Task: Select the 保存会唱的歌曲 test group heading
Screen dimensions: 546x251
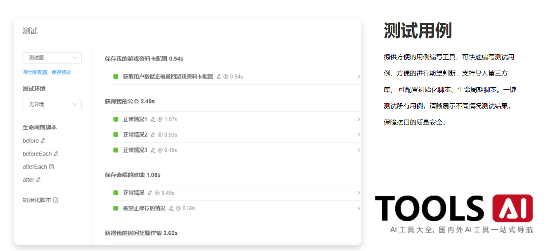Action: [132, 175]
